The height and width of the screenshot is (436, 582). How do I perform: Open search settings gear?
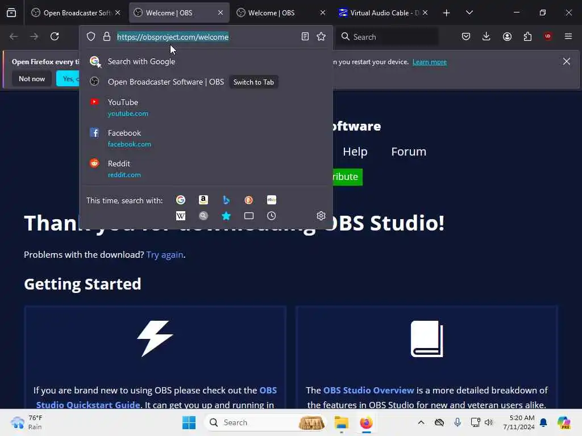[321, 216]
